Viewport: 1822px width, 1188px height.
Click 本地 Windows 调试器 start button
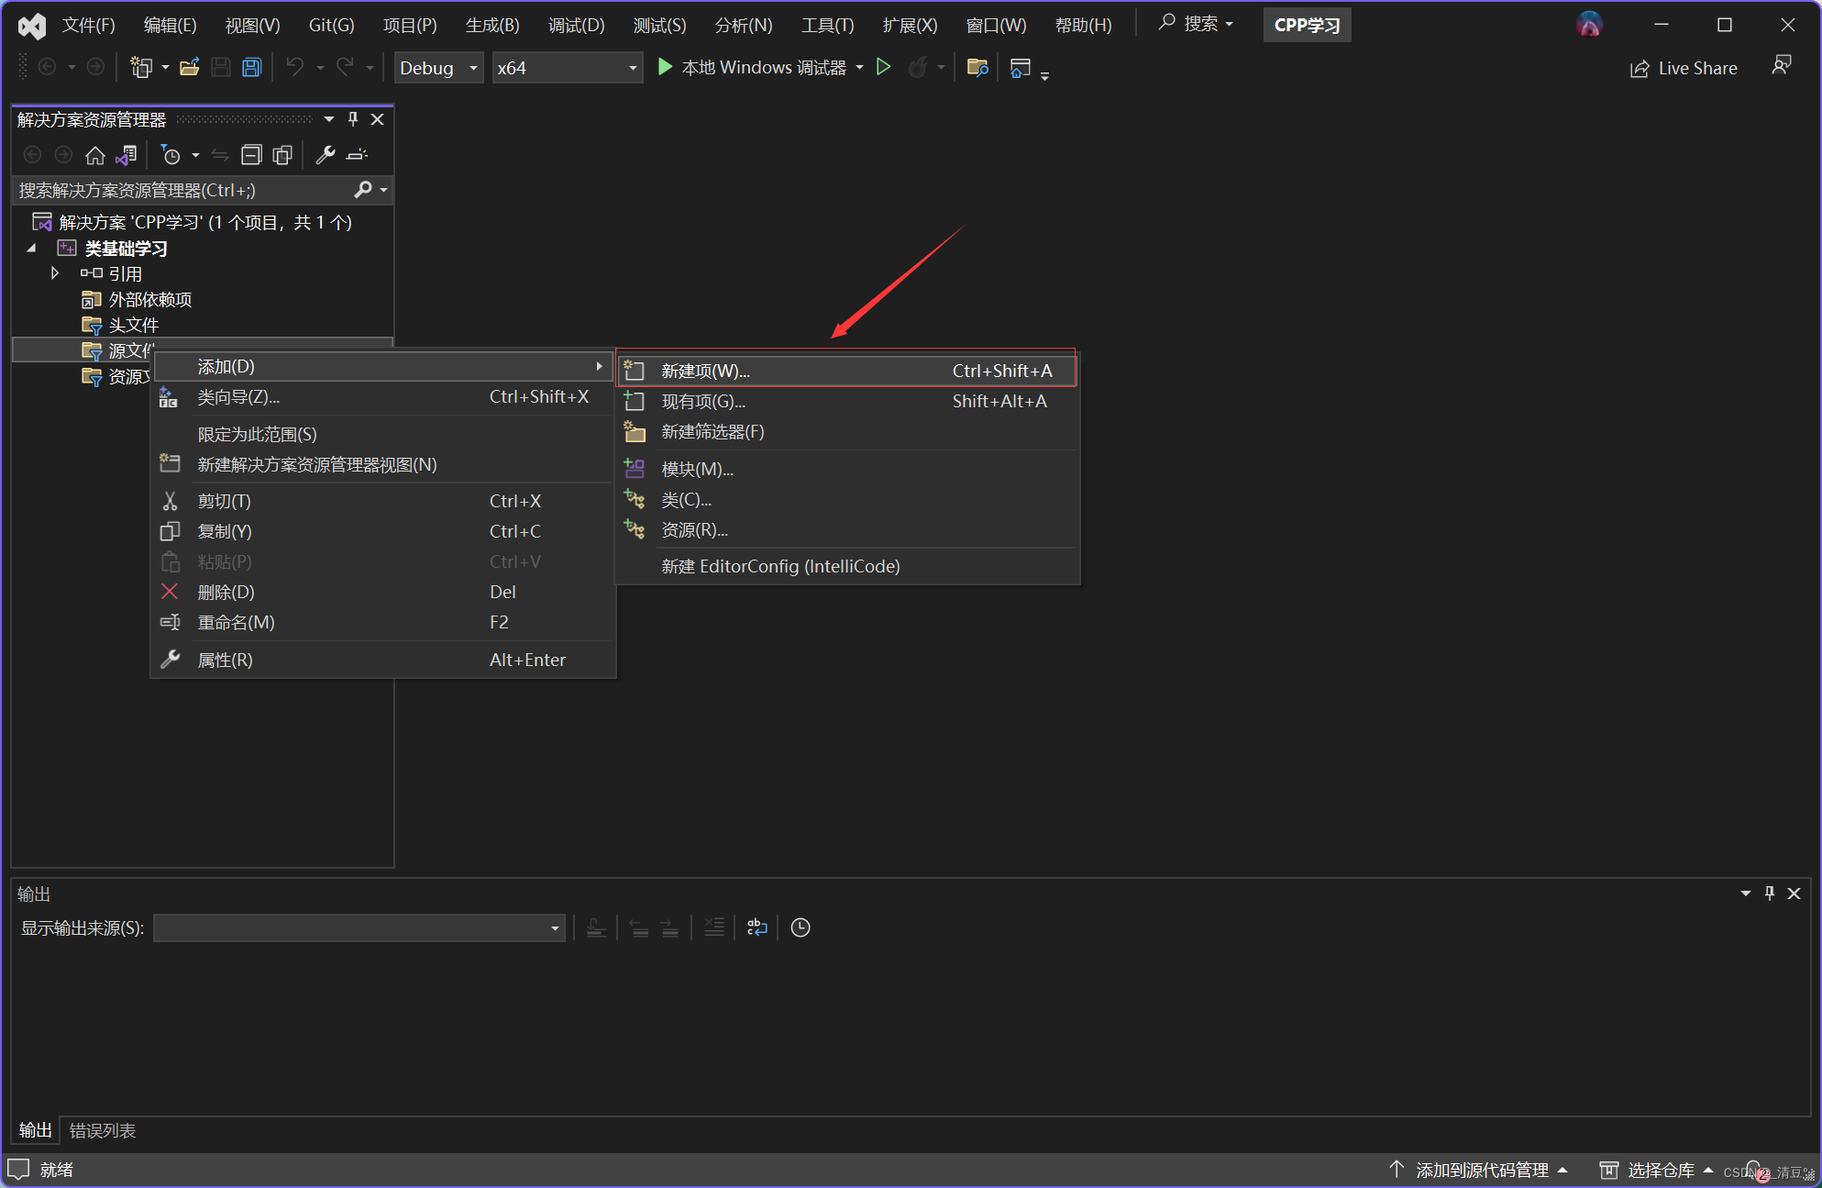[752, 68]
